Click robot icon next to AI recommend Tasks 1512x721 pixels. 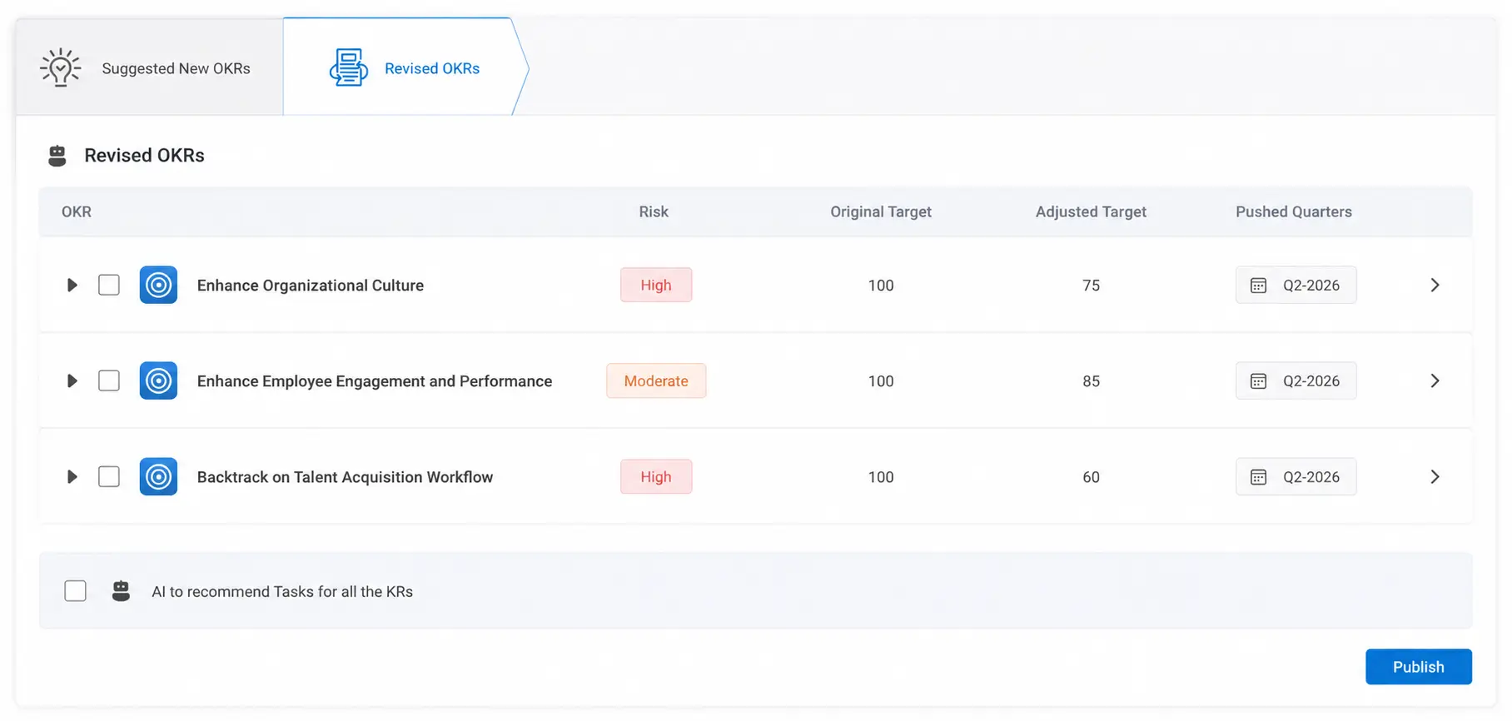pyautogui.click(x=121, y=591)
